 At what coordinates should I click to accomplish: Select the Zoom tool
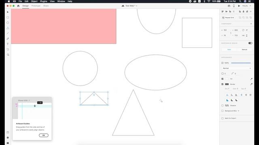point(8,55)
